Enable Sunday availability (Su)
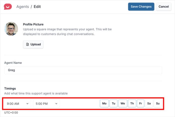 click(158, 103)
